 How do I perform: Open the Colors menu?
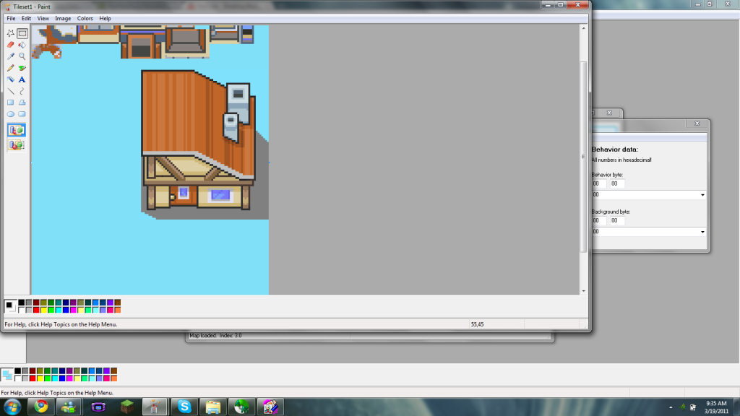(85, 18)
